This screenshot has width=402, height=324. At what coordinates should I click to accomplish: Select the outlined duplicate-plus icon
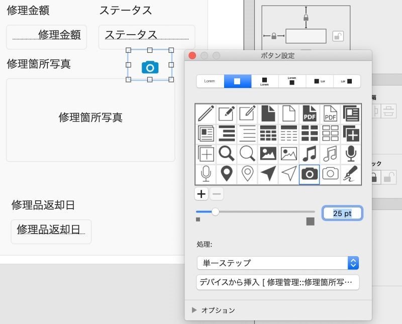pyautogui.click(x=206, y=154)
